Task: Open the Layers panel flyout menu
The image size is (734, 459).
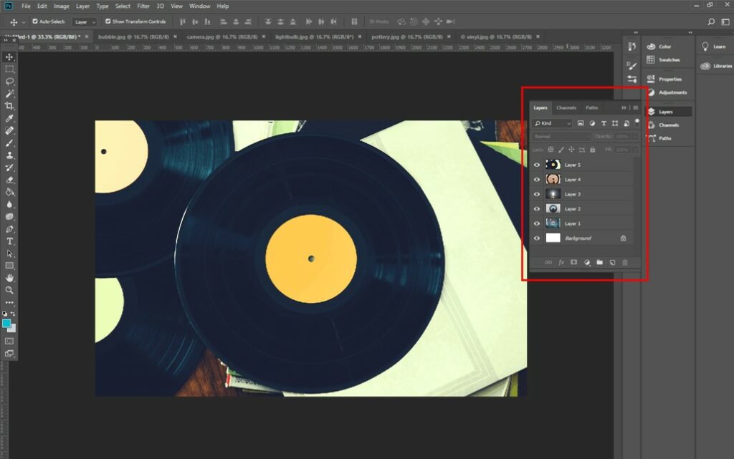Action: [x=636, y=108]
